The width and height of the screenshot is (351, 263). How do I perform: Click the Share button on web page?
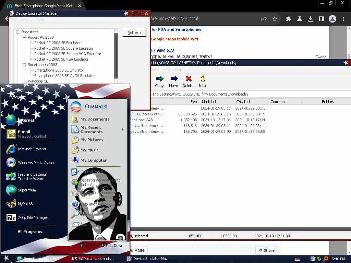[267, 250]
